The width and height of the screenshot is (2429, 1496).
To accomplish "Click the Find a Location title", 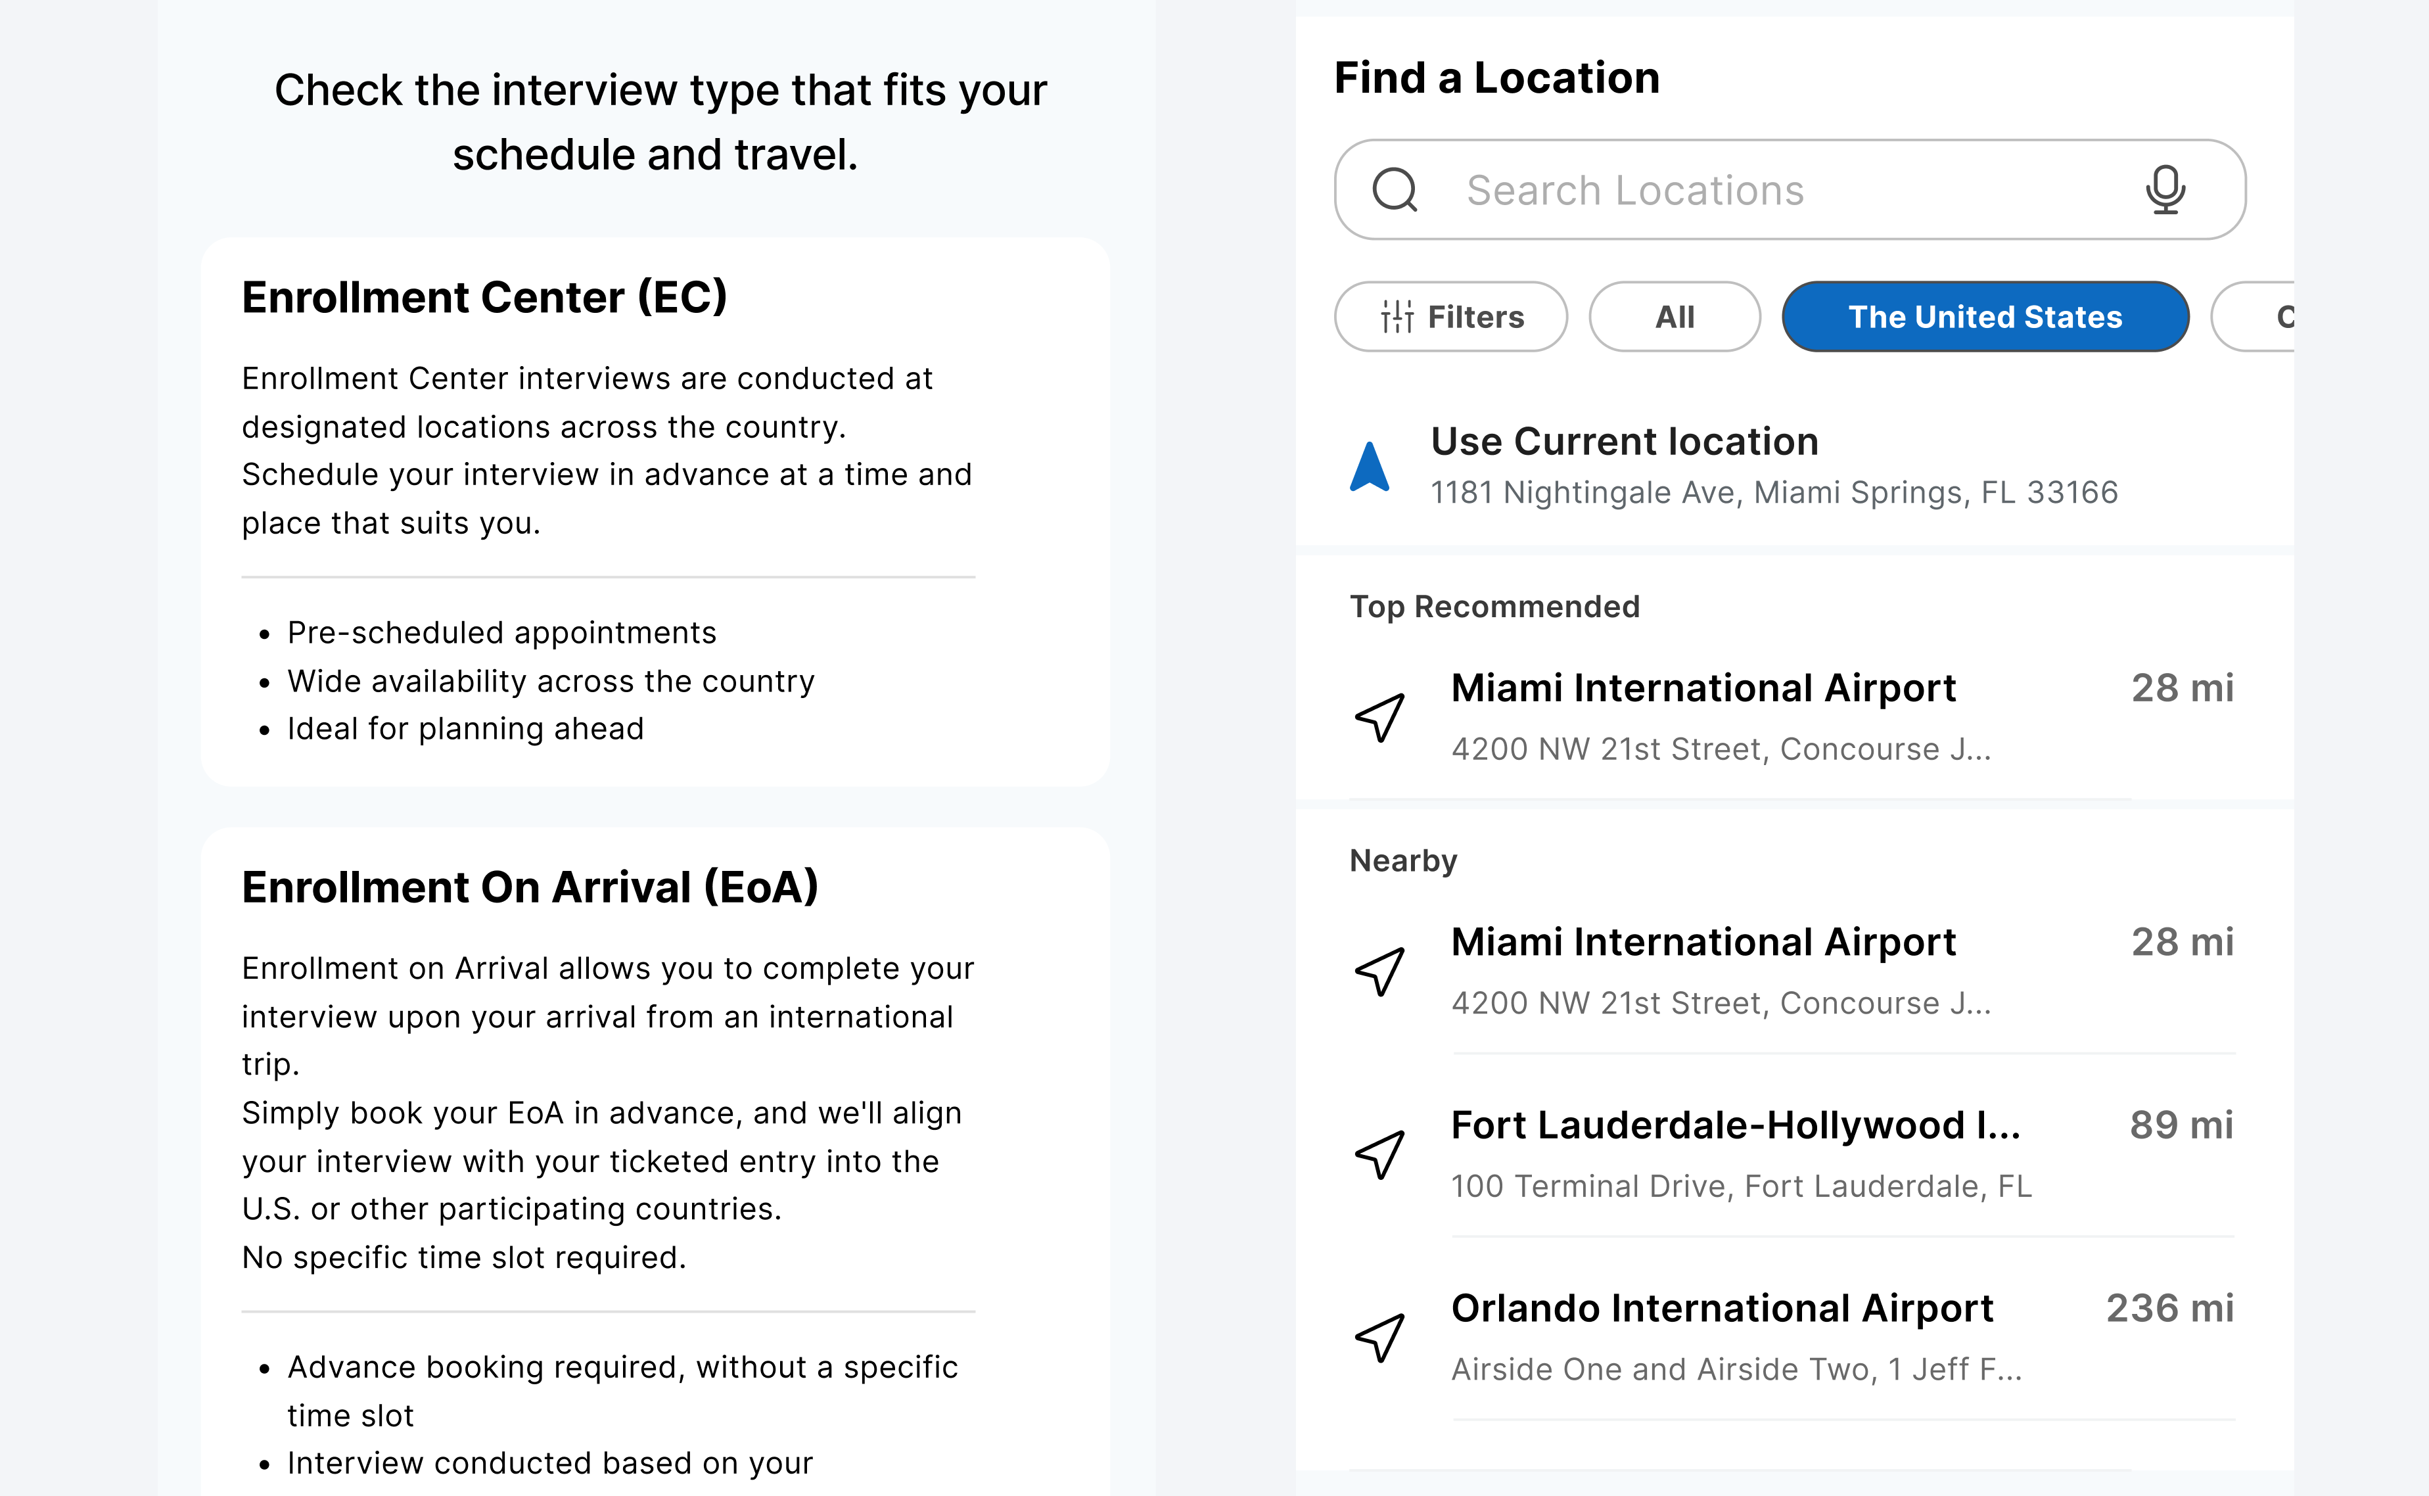I will [1496, 78].
